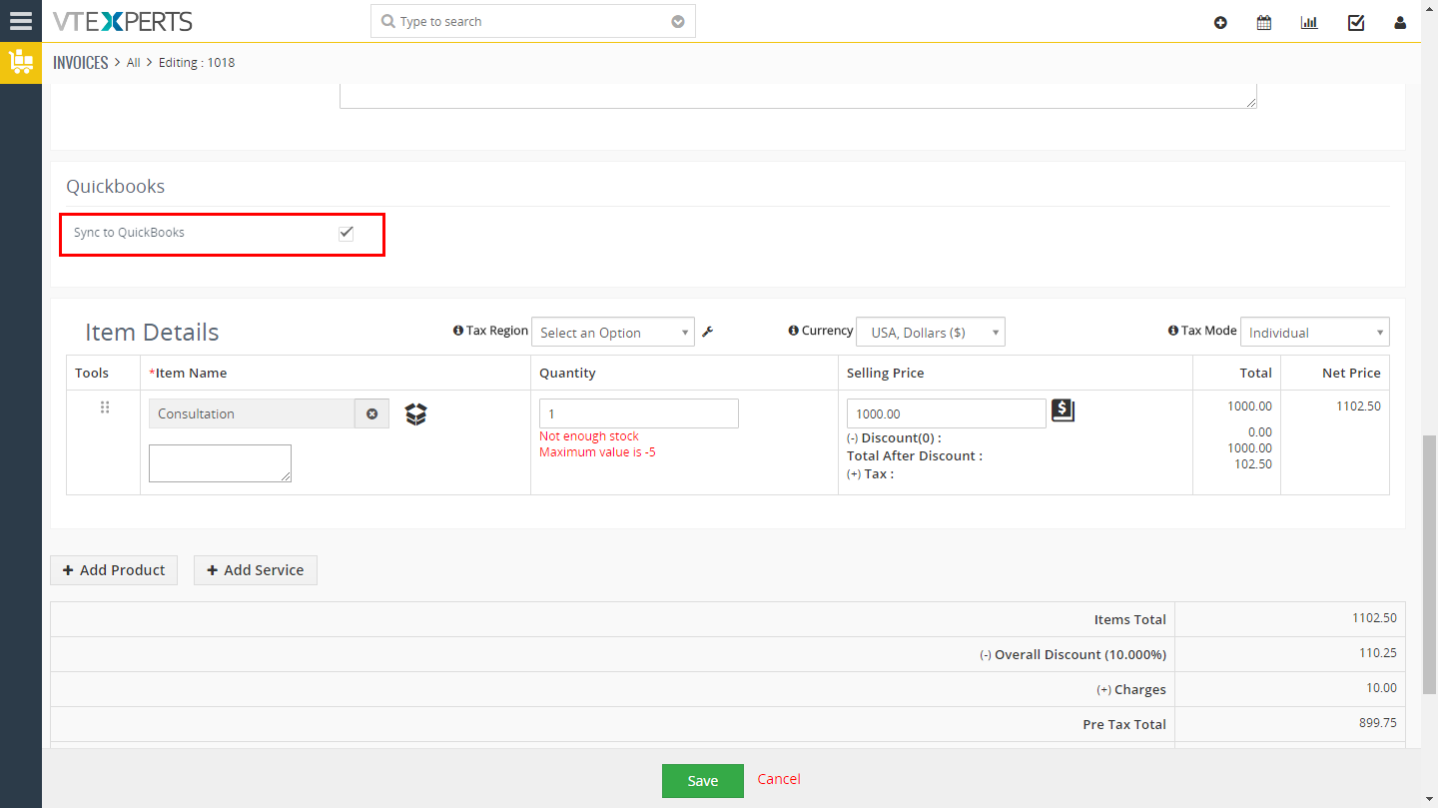Click the Invoices module cart icon
1438x808 pixels.
21,62
